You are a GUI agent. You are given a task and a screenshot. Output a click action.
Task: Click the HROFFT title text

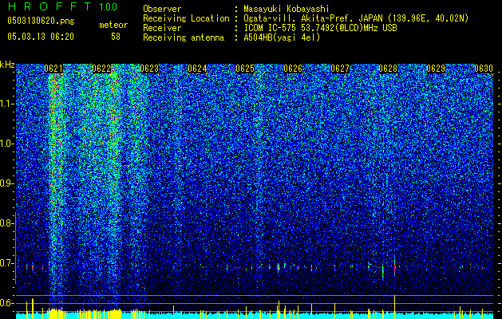(x=50, y=6)
